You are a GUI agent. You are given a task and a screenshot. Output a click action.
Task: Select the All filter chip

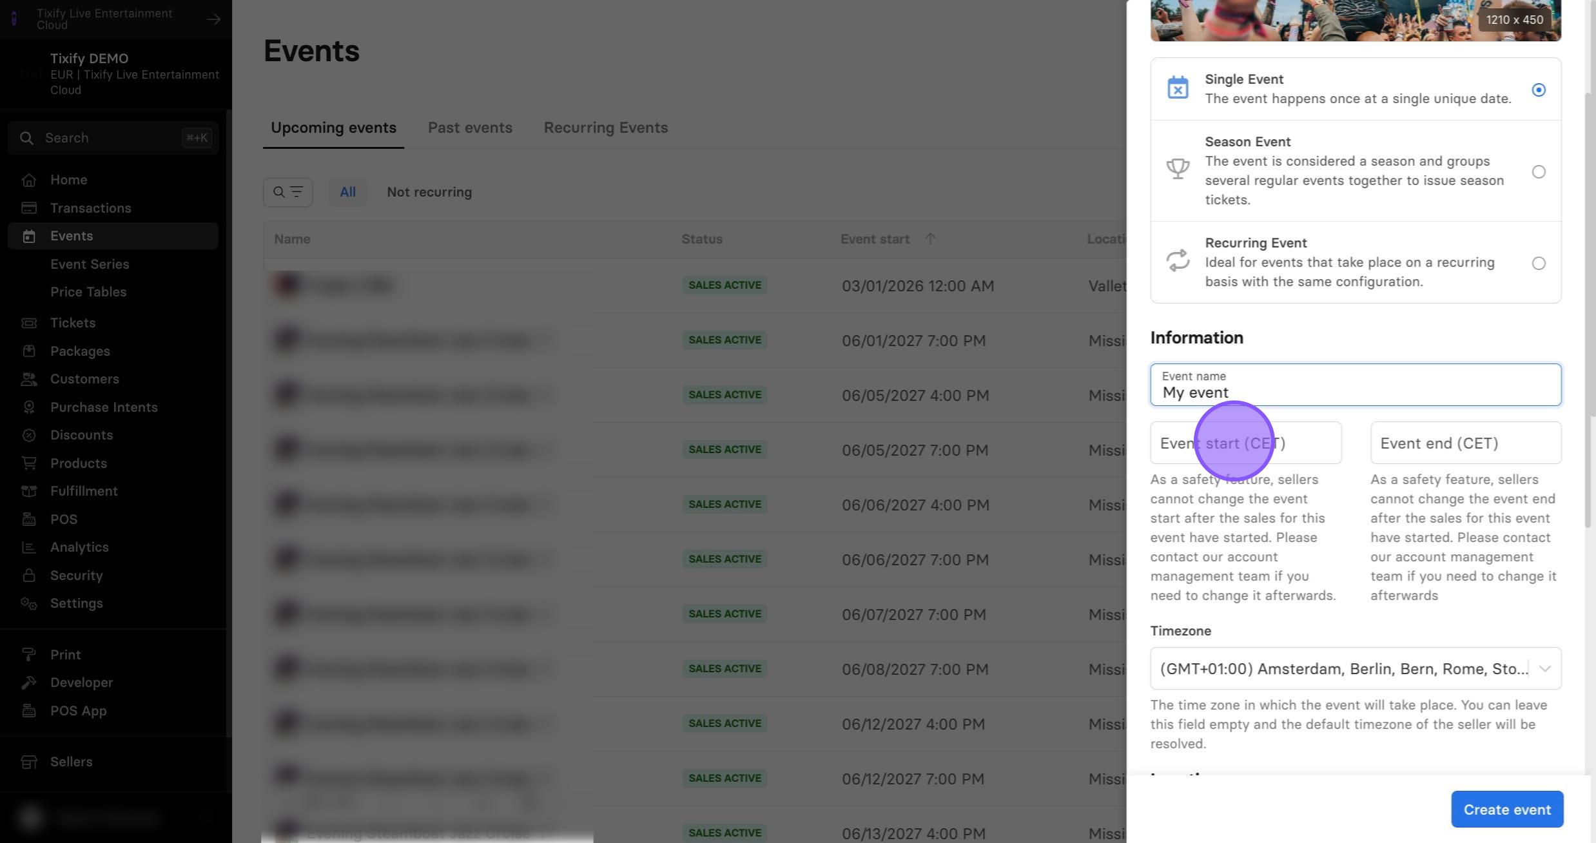pyautogui.click(x=347, y=192)
